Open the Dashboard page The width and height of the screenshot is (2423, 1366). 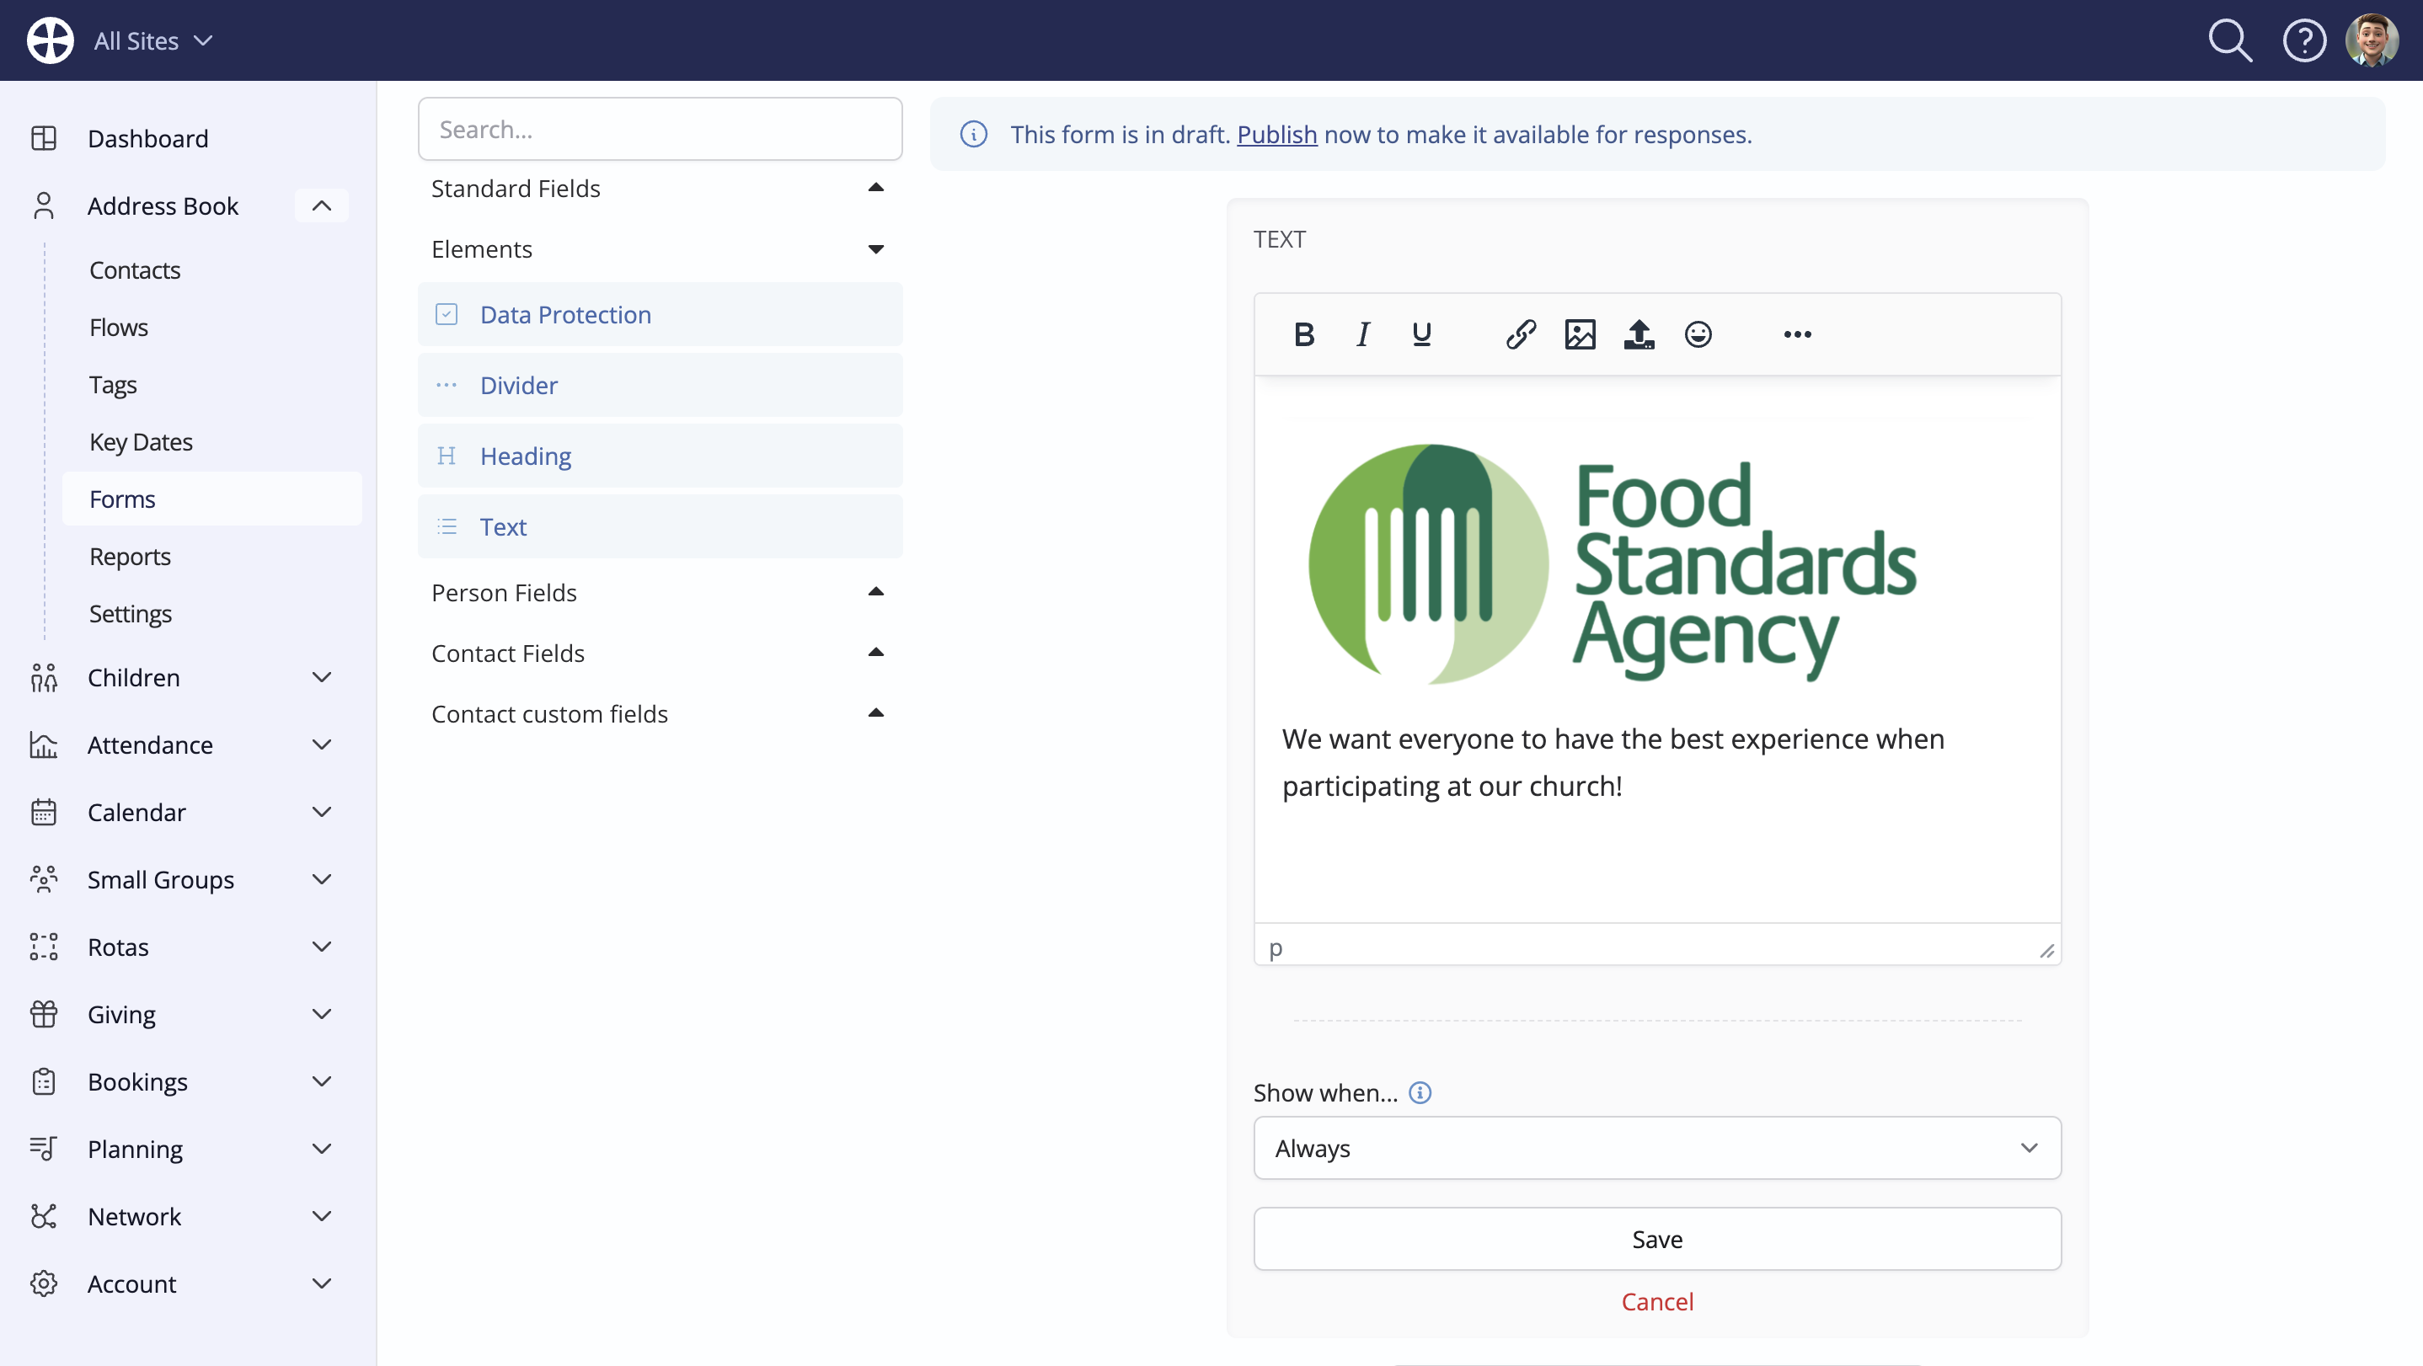click(147, 138)
